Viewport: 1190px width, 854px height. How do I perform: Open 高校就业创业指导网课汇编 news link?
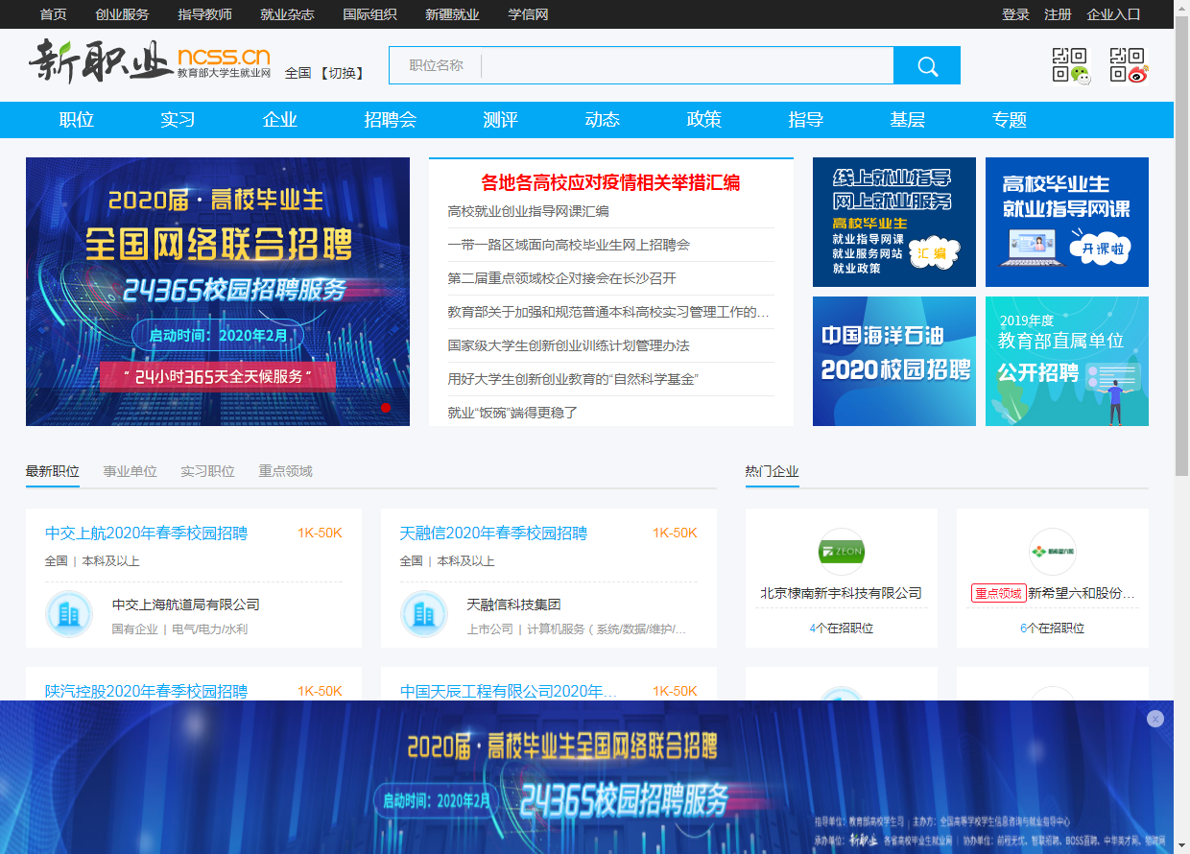[528, 211]
